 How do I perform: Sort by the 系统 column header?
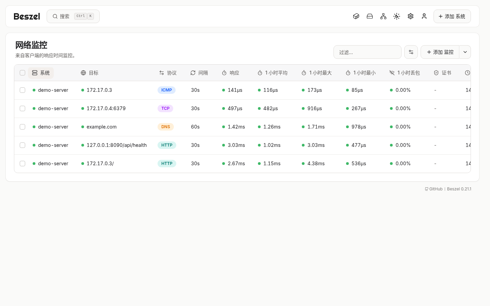pos(41,73)
